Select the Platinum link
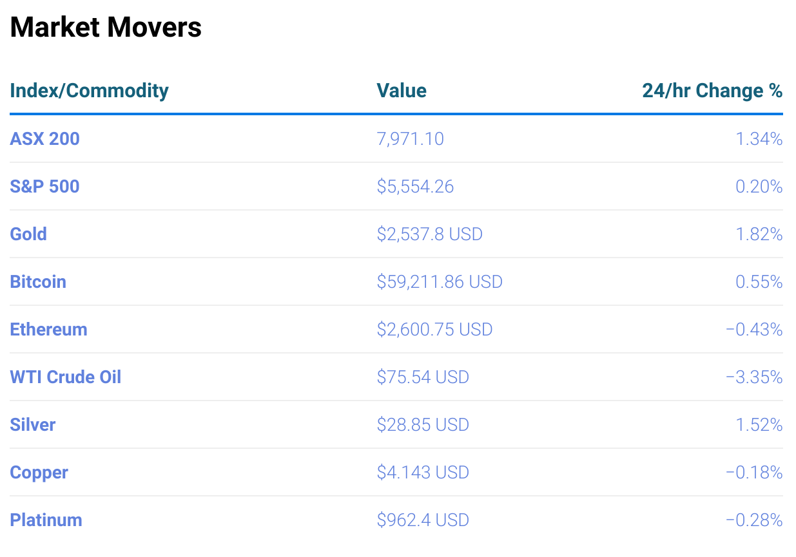 point(46,520)
